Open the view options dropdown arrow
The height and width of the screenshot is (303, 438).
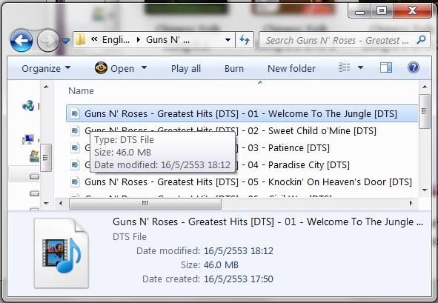[x=361, y=67]
